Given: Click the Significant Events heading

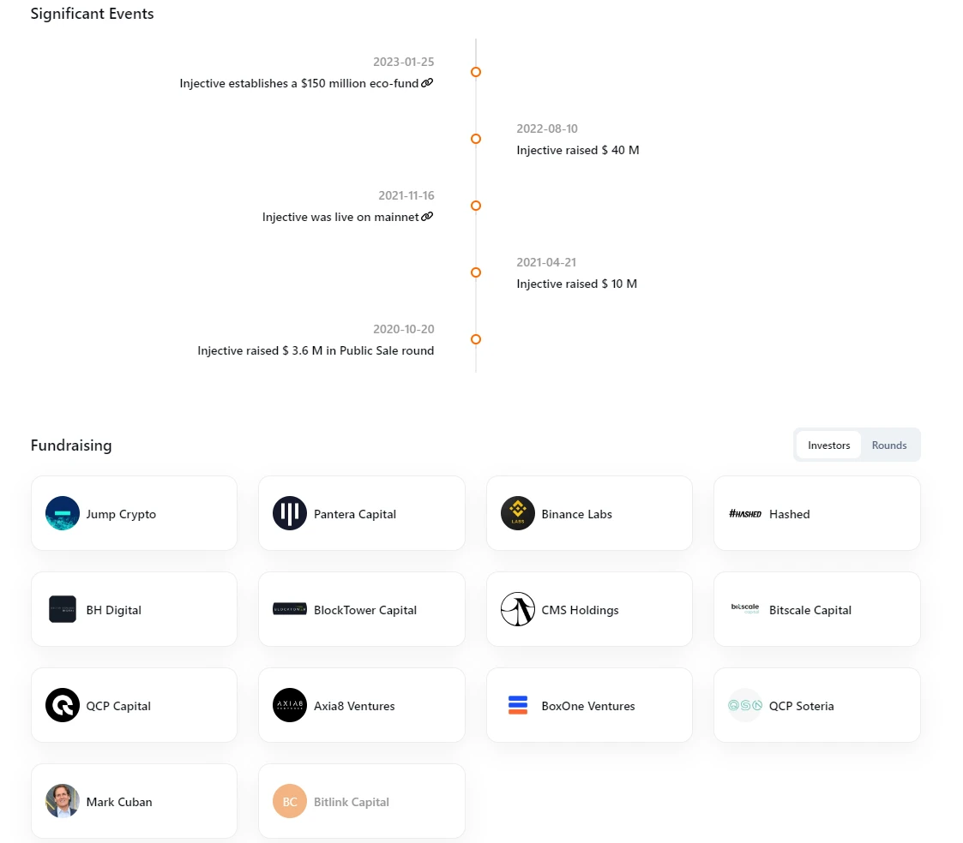Looking at the screenshot, I should (92, 14).
